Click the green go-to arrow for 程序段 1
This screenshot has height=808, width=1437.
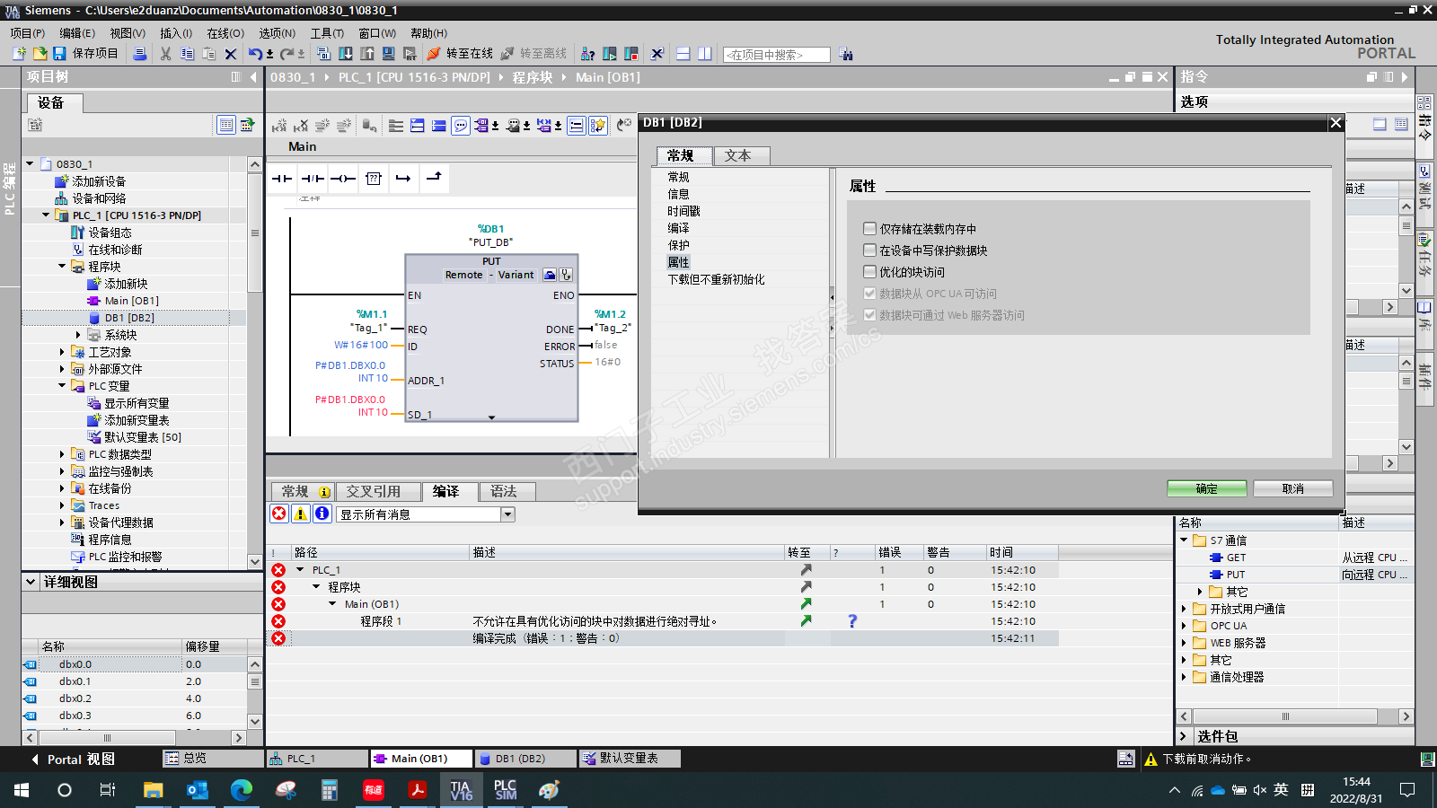click(806, 620)
